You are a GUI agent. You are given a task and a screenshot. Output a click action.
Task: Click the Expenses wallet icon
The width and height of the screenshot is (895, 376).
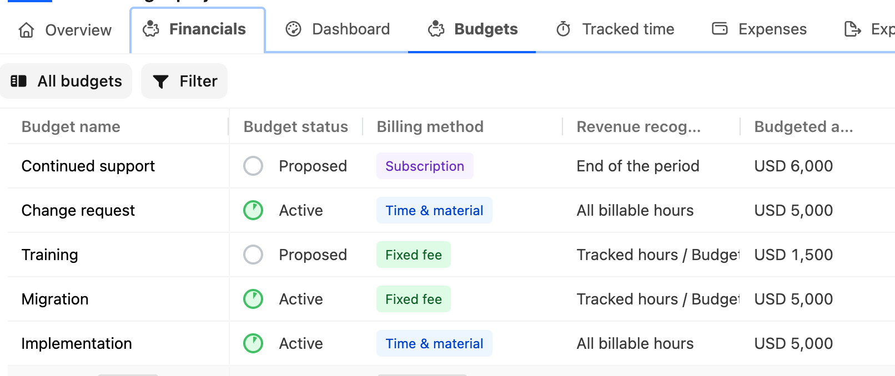coord(720,28)
